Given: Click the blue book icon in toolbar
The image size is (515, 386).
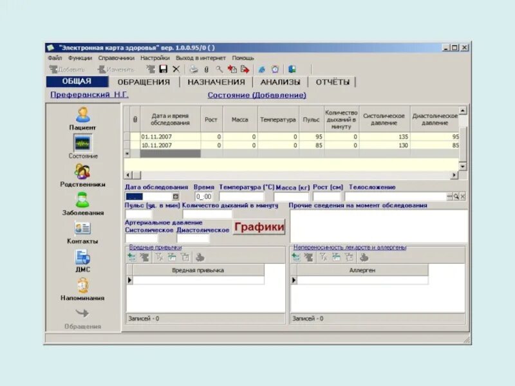Looking at the screenshot, I should coord(292,69).
